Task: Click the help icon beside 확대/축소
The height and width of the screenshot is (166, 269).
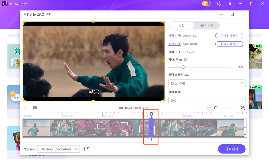Action: point(185,60)
